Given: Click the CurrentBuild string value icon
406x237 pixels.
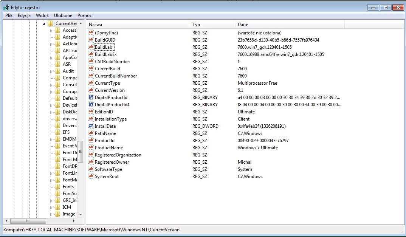Looking at the screenshot, I should tap(91, 68).
